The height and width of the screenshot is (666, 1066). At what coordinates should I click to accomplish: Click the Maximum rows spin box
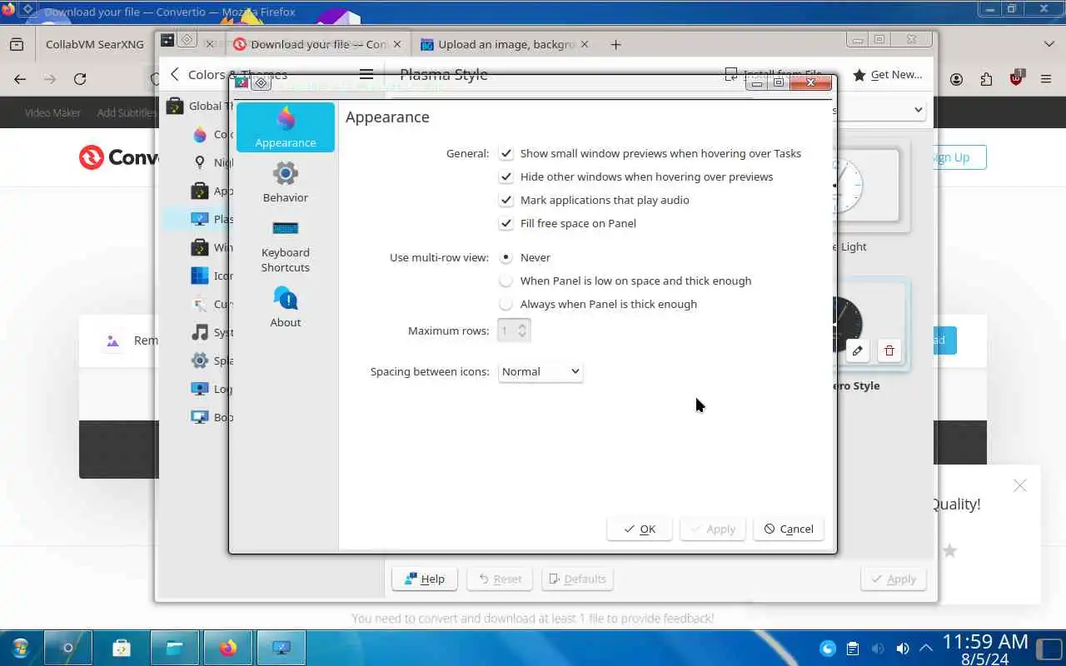point(514,331)
